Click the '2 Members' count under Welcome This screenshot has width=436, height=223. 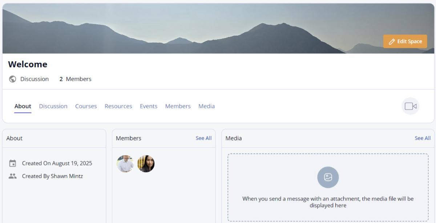pyautogui.click(x=76, y=79)
